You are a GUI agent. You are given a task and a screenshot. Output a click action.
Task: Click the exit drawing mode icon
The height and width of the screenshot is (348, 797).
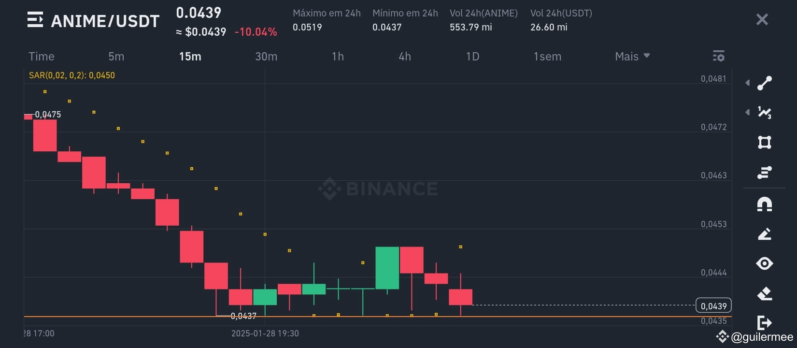click(x=765, y=322)
